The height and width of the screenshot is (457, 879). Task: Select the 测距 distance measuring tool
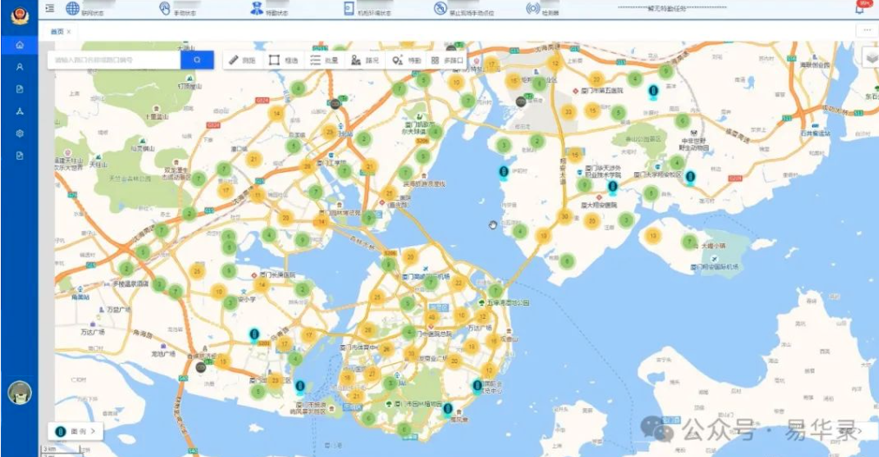tap(242, 60)
